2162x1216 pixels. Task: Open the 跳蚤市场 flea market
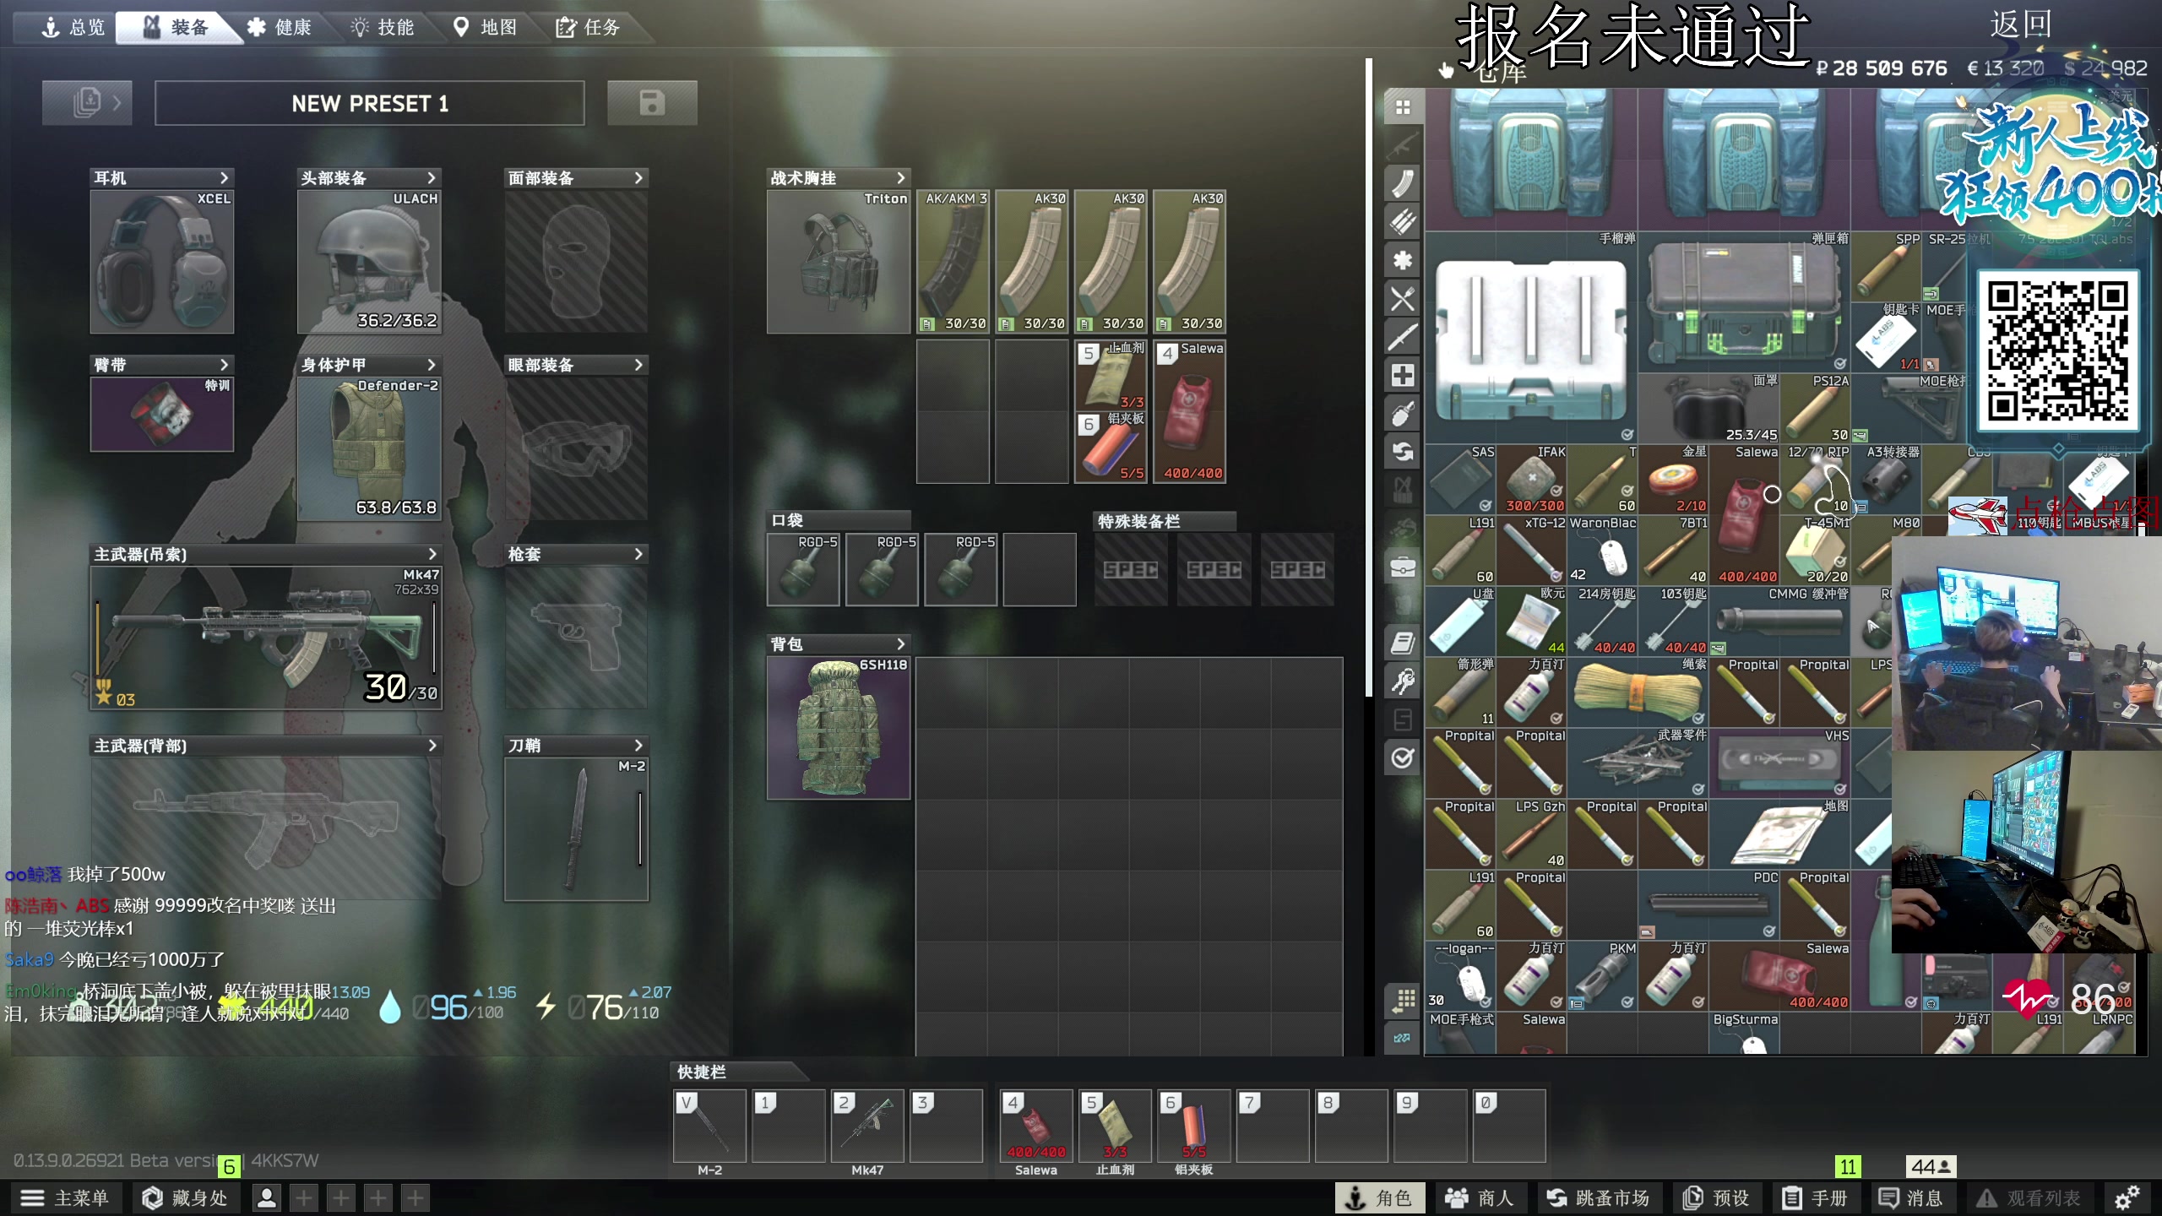(x=1598, y=1197)
